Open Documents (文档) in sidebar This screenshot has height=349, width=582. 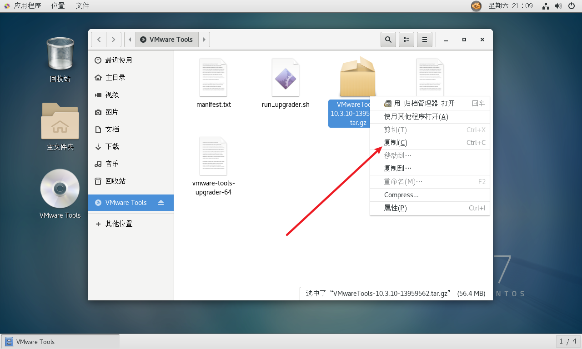[131, 129]
